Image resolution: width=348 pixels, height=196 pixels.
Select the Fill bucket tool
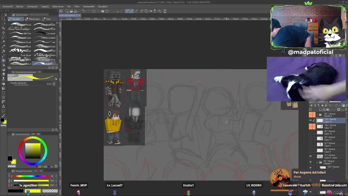(x=4, y=84)
